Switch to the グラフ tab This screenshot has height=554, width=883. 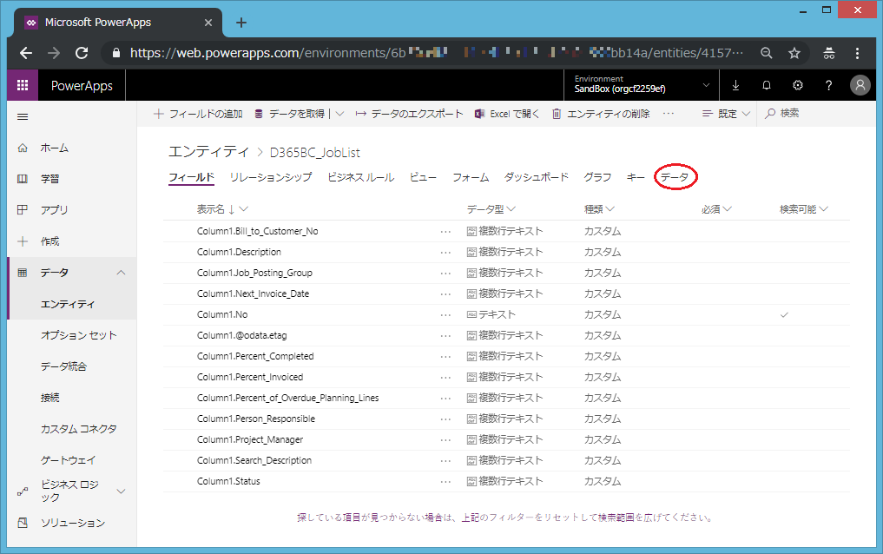pos(597,177)
